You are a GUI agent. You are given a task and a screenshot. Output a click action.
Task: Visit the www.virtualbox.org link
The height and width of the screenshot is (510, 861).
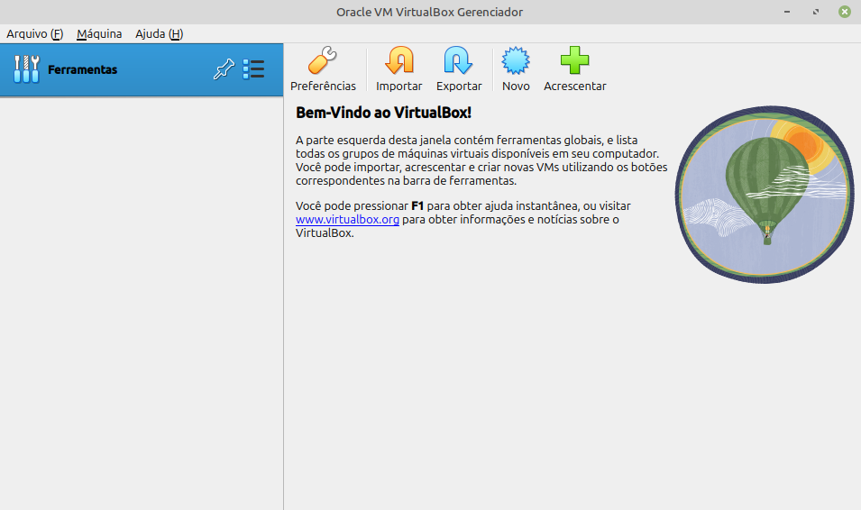pos(347,220)
